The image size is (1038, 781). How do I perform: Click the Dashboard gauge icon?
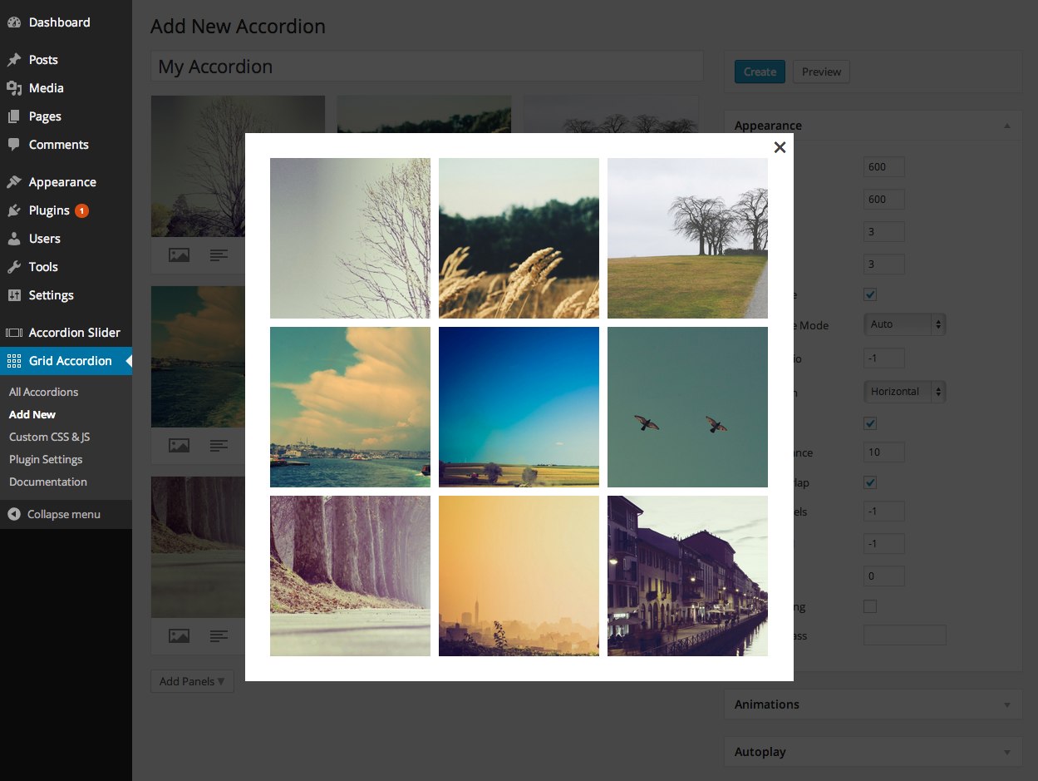point(14,22)
